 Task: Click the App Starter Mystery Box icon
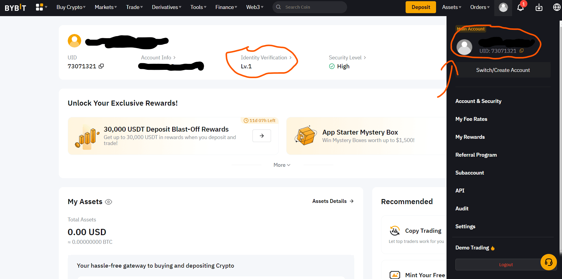coord(306,136)
